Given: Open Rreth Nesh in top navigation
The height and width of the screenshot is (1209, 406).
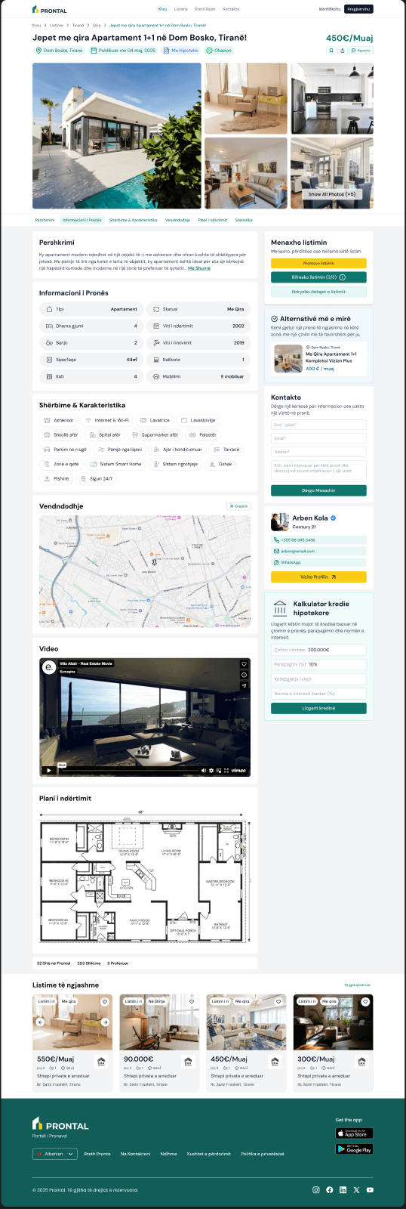Looking at the screenshot, I should 205,9.
